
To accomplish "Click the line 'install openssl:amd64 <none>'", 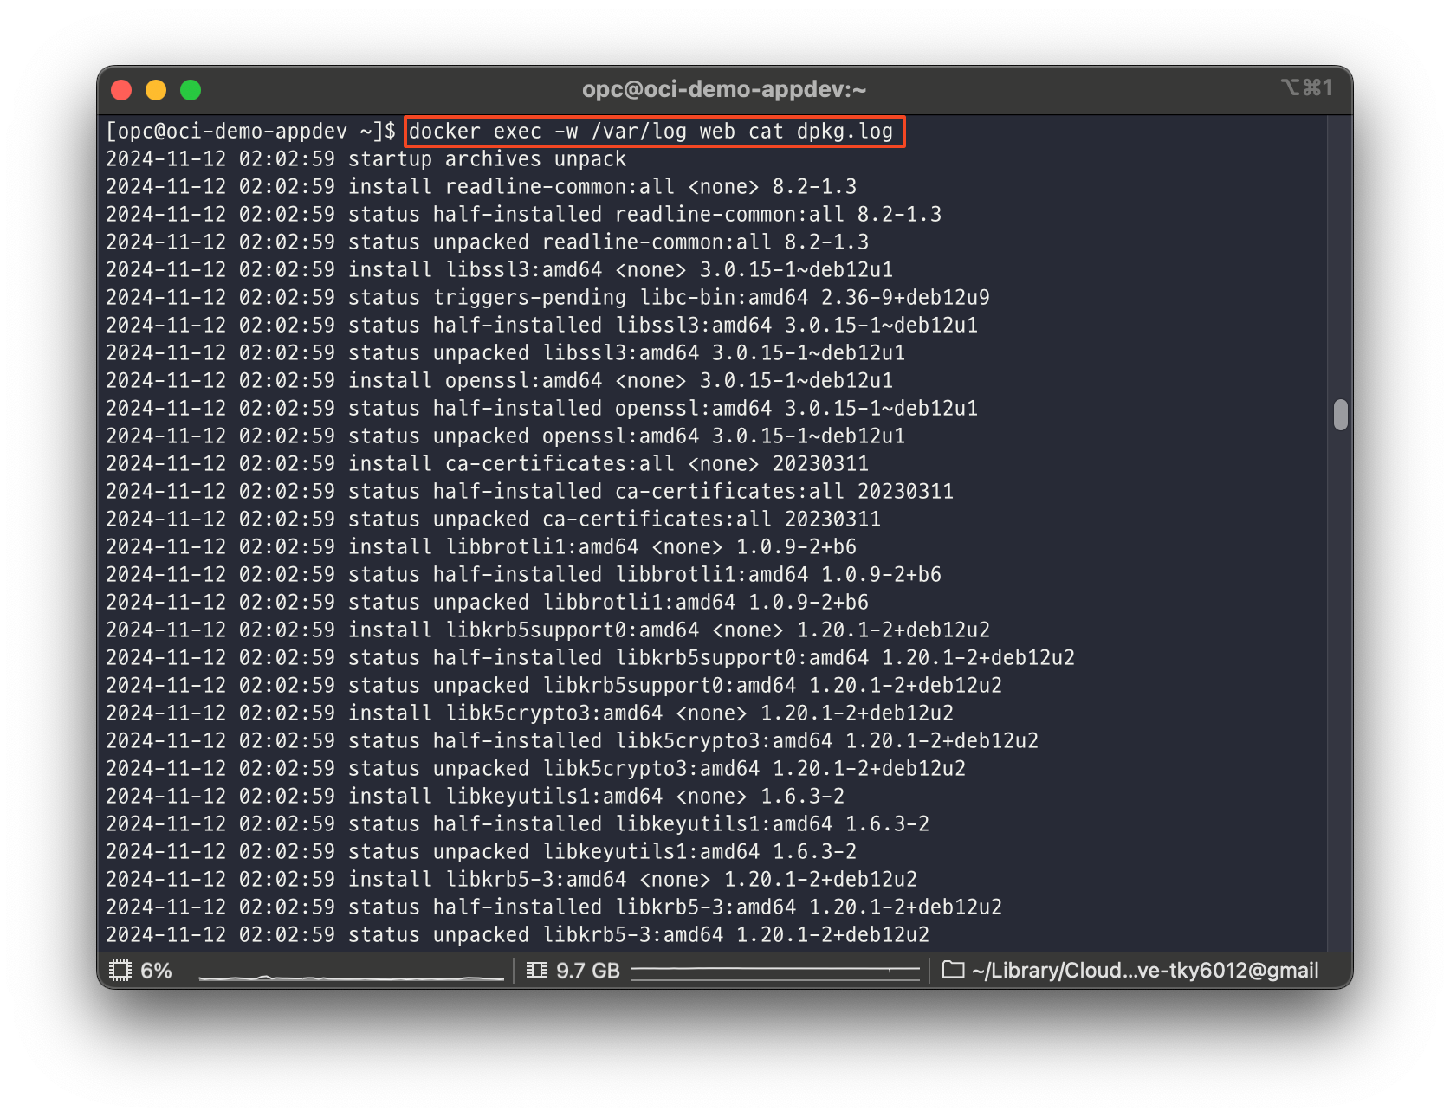I will 500,381.
